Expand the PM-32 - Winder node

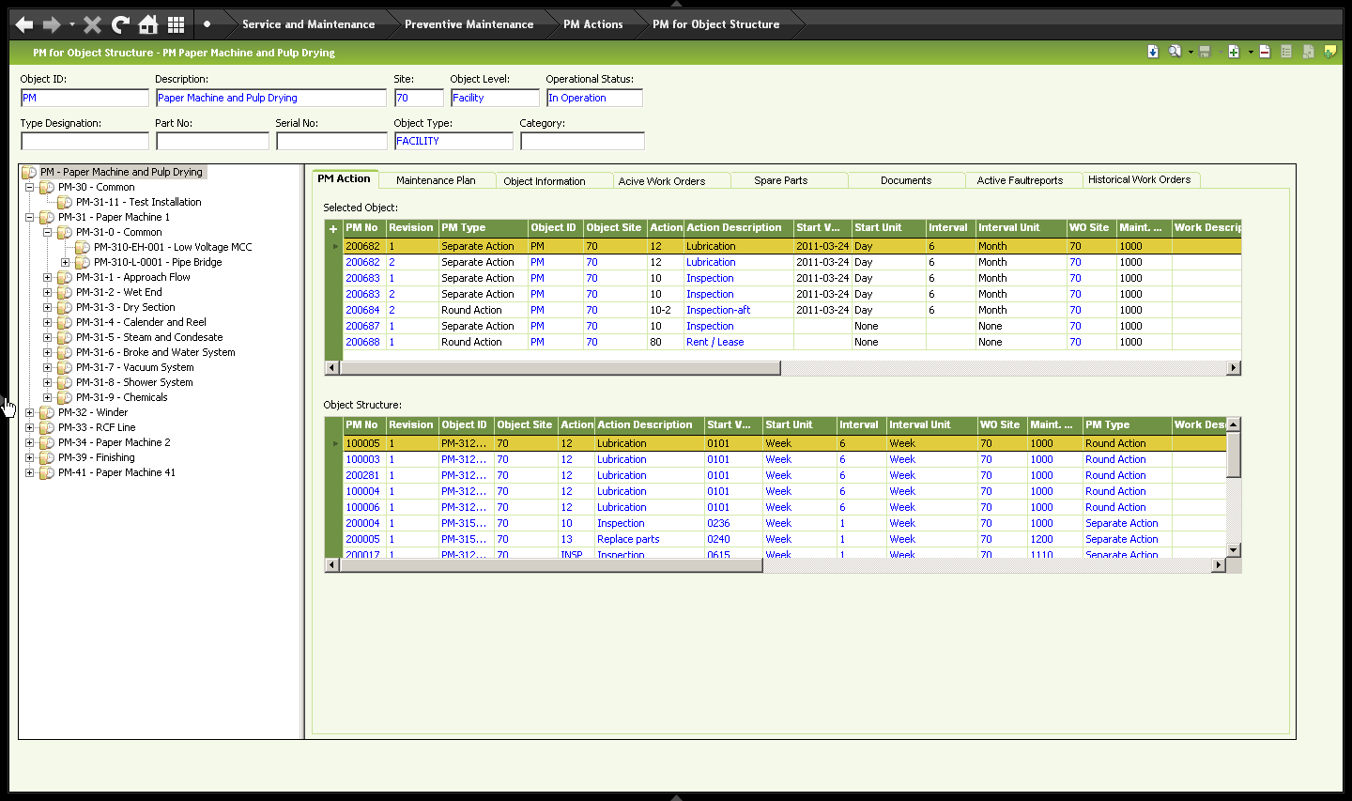[29, 412]
